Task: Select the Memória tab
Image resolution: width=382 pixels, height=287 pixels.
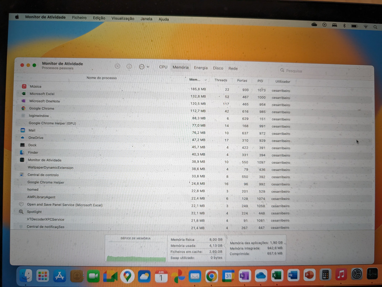Action: [180, 67]
